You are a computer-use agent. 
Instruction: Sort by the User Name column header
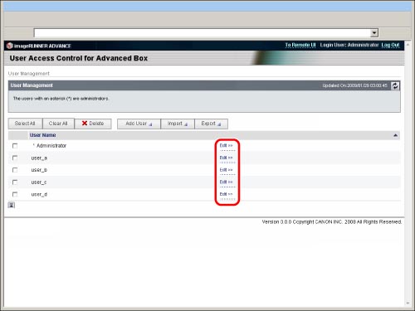42,135
